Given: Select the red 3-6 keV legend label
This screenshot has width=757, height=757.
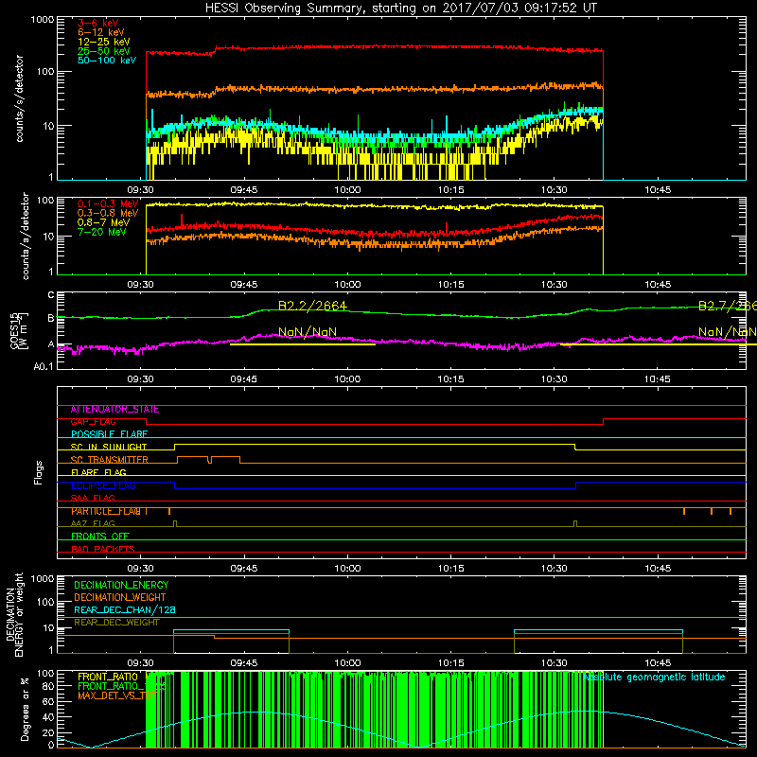Looking at the screenshot, I should (98, 23).
